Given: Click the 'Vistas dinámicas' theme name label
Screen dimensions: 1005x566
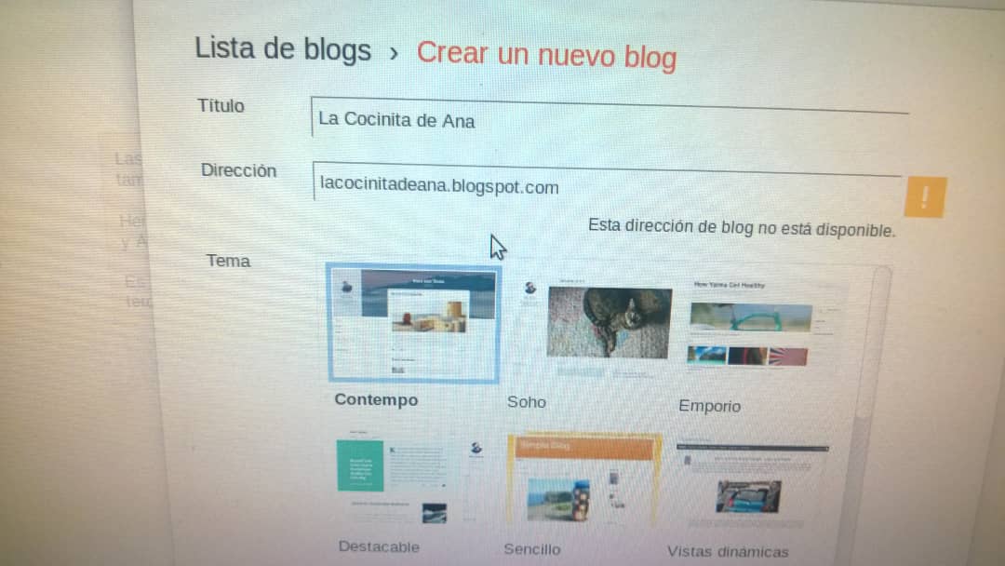Looking at the screenshot, I should (728, 551).
